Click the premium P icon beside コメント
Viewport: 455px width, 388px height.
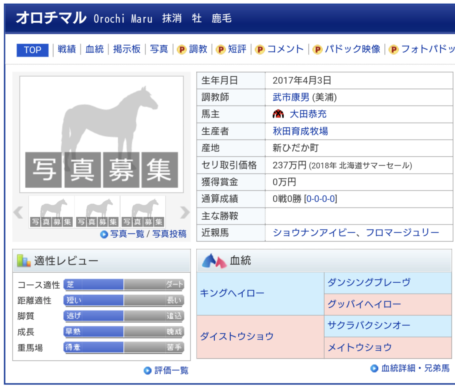tap(260, 49)
